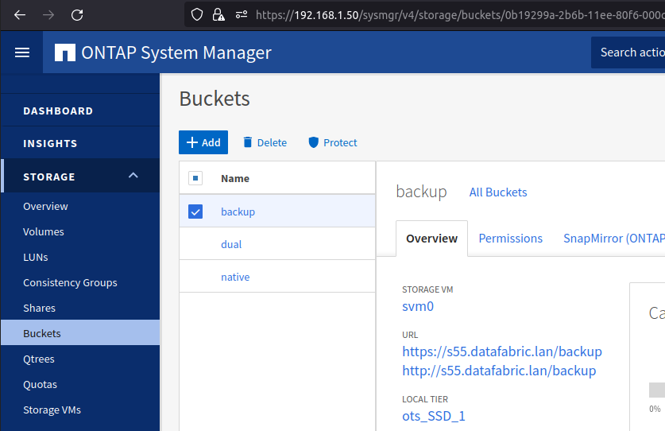This screenshot has height=431, width=665.
Task: Open the https://s55.datafabric.lan/backup URL
Action: point(502,351)
